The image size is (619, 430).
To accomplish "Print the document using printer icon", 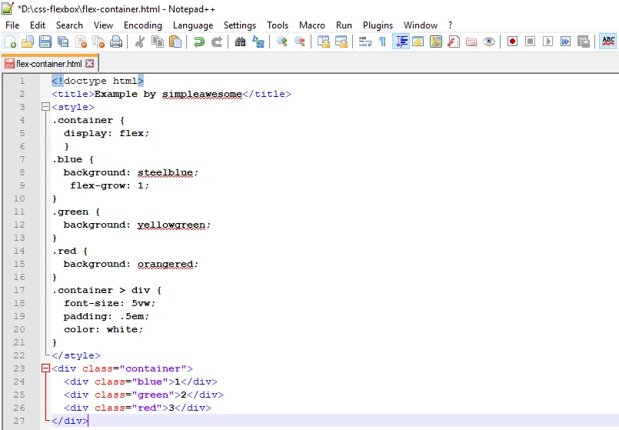I will [x=116, y=42].
